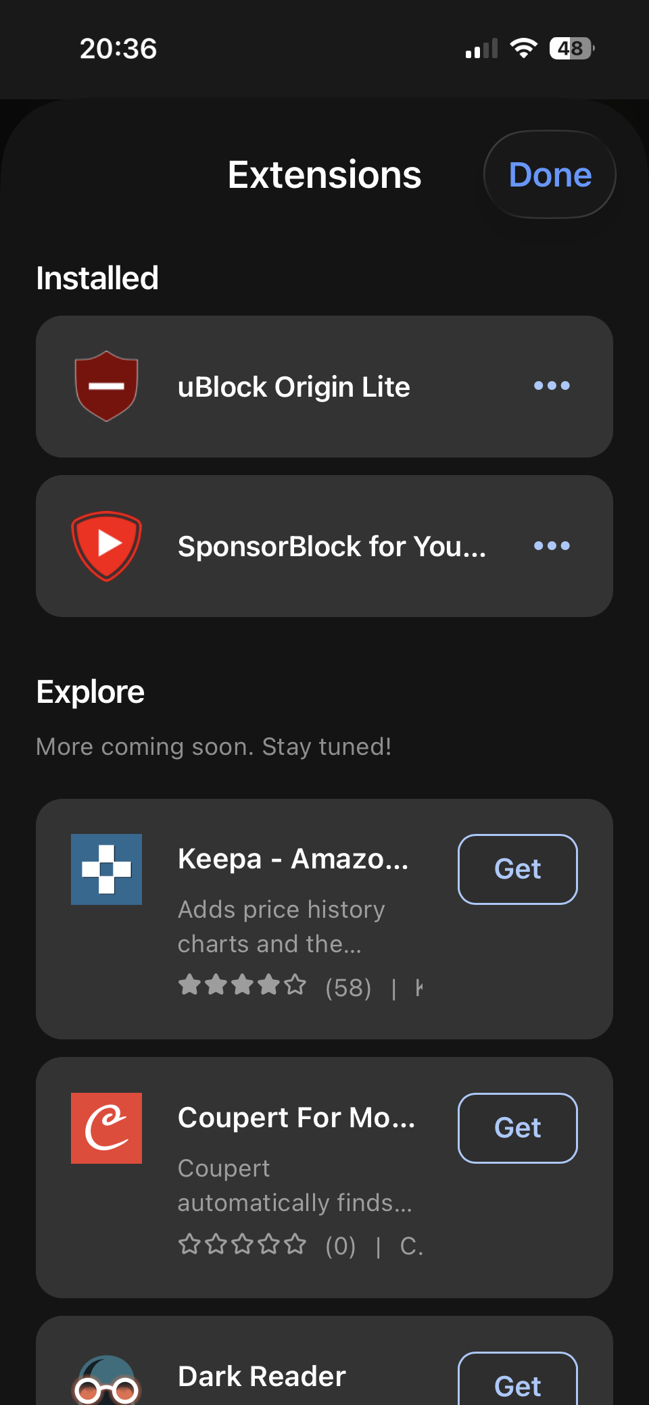649x1405 pixels.
Task: Tap the battery indicator in status bar
Action: [x=571, y=49]
